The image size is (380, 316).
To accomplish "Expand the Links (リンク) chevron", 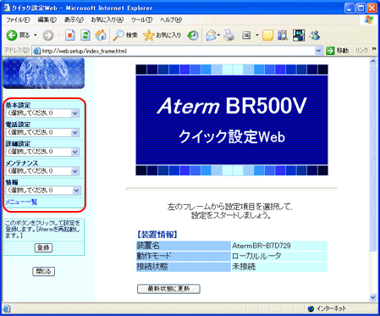I will pos(374,49).
